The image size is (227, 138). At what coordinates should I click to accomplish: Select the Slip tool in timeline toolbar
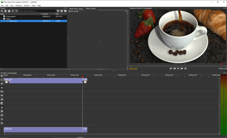coord(2,91)
